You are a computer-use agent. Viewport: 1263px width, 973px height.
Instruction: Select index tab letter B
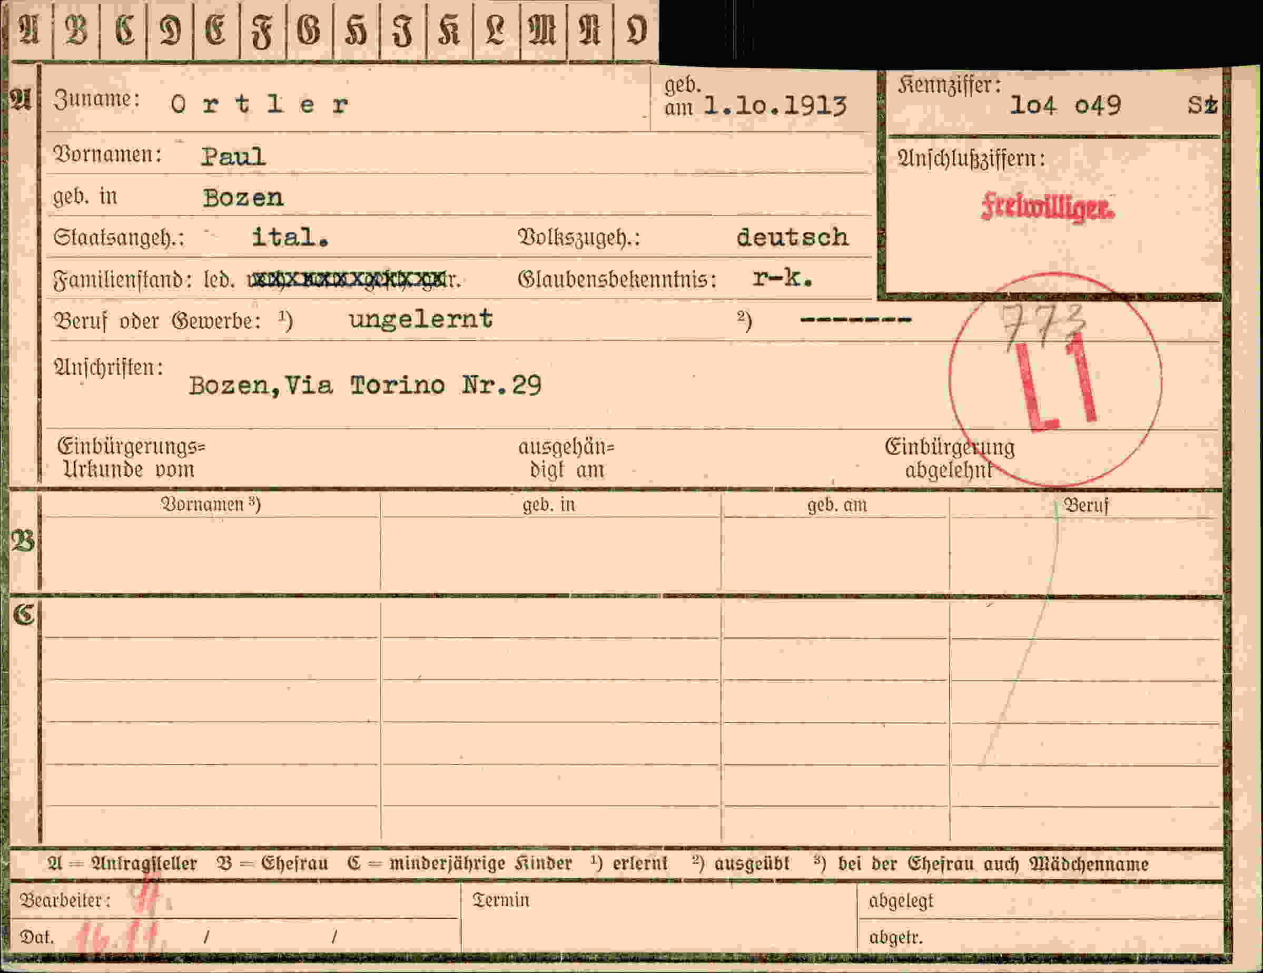[x=76, y=30]
